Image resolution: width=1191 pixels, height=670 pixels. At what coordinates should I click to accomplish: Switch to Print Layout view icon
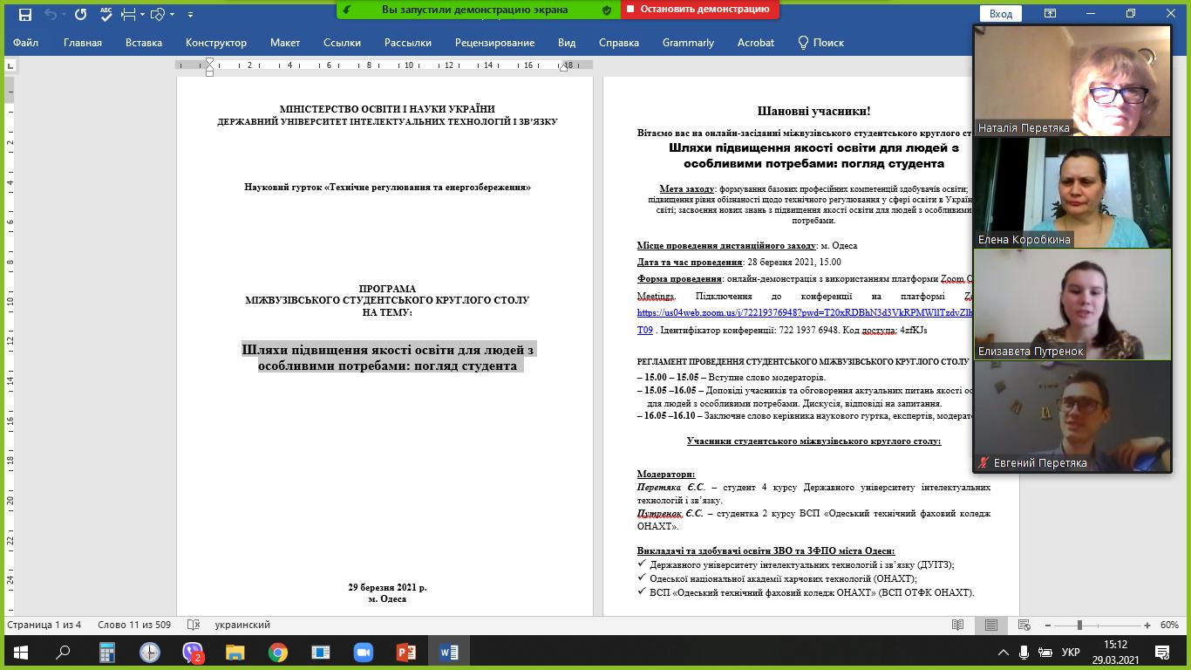(991, 625)
